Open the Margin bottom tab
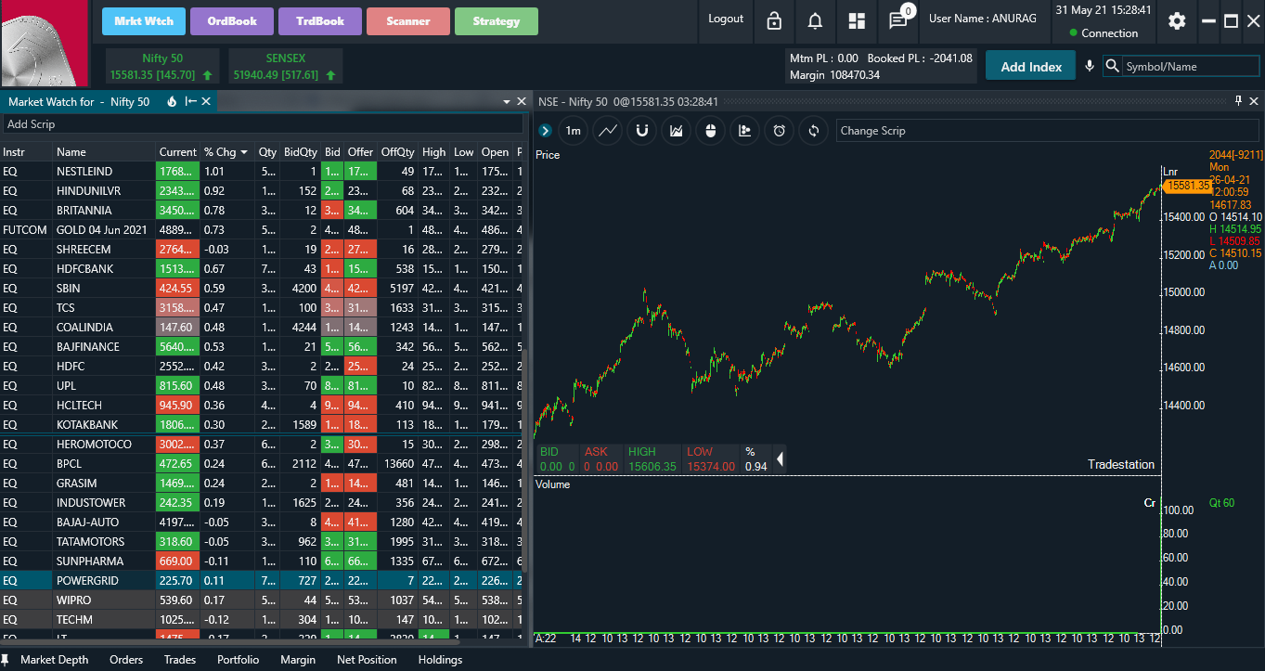 pyautogui.click(x=298, y=660)
